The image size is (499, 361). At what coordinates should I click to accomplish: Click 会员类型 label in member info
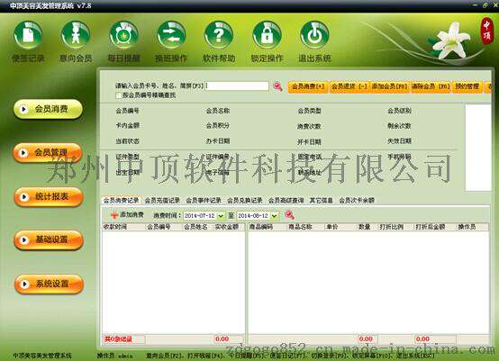pyautogui.click(x=309, y=111)
